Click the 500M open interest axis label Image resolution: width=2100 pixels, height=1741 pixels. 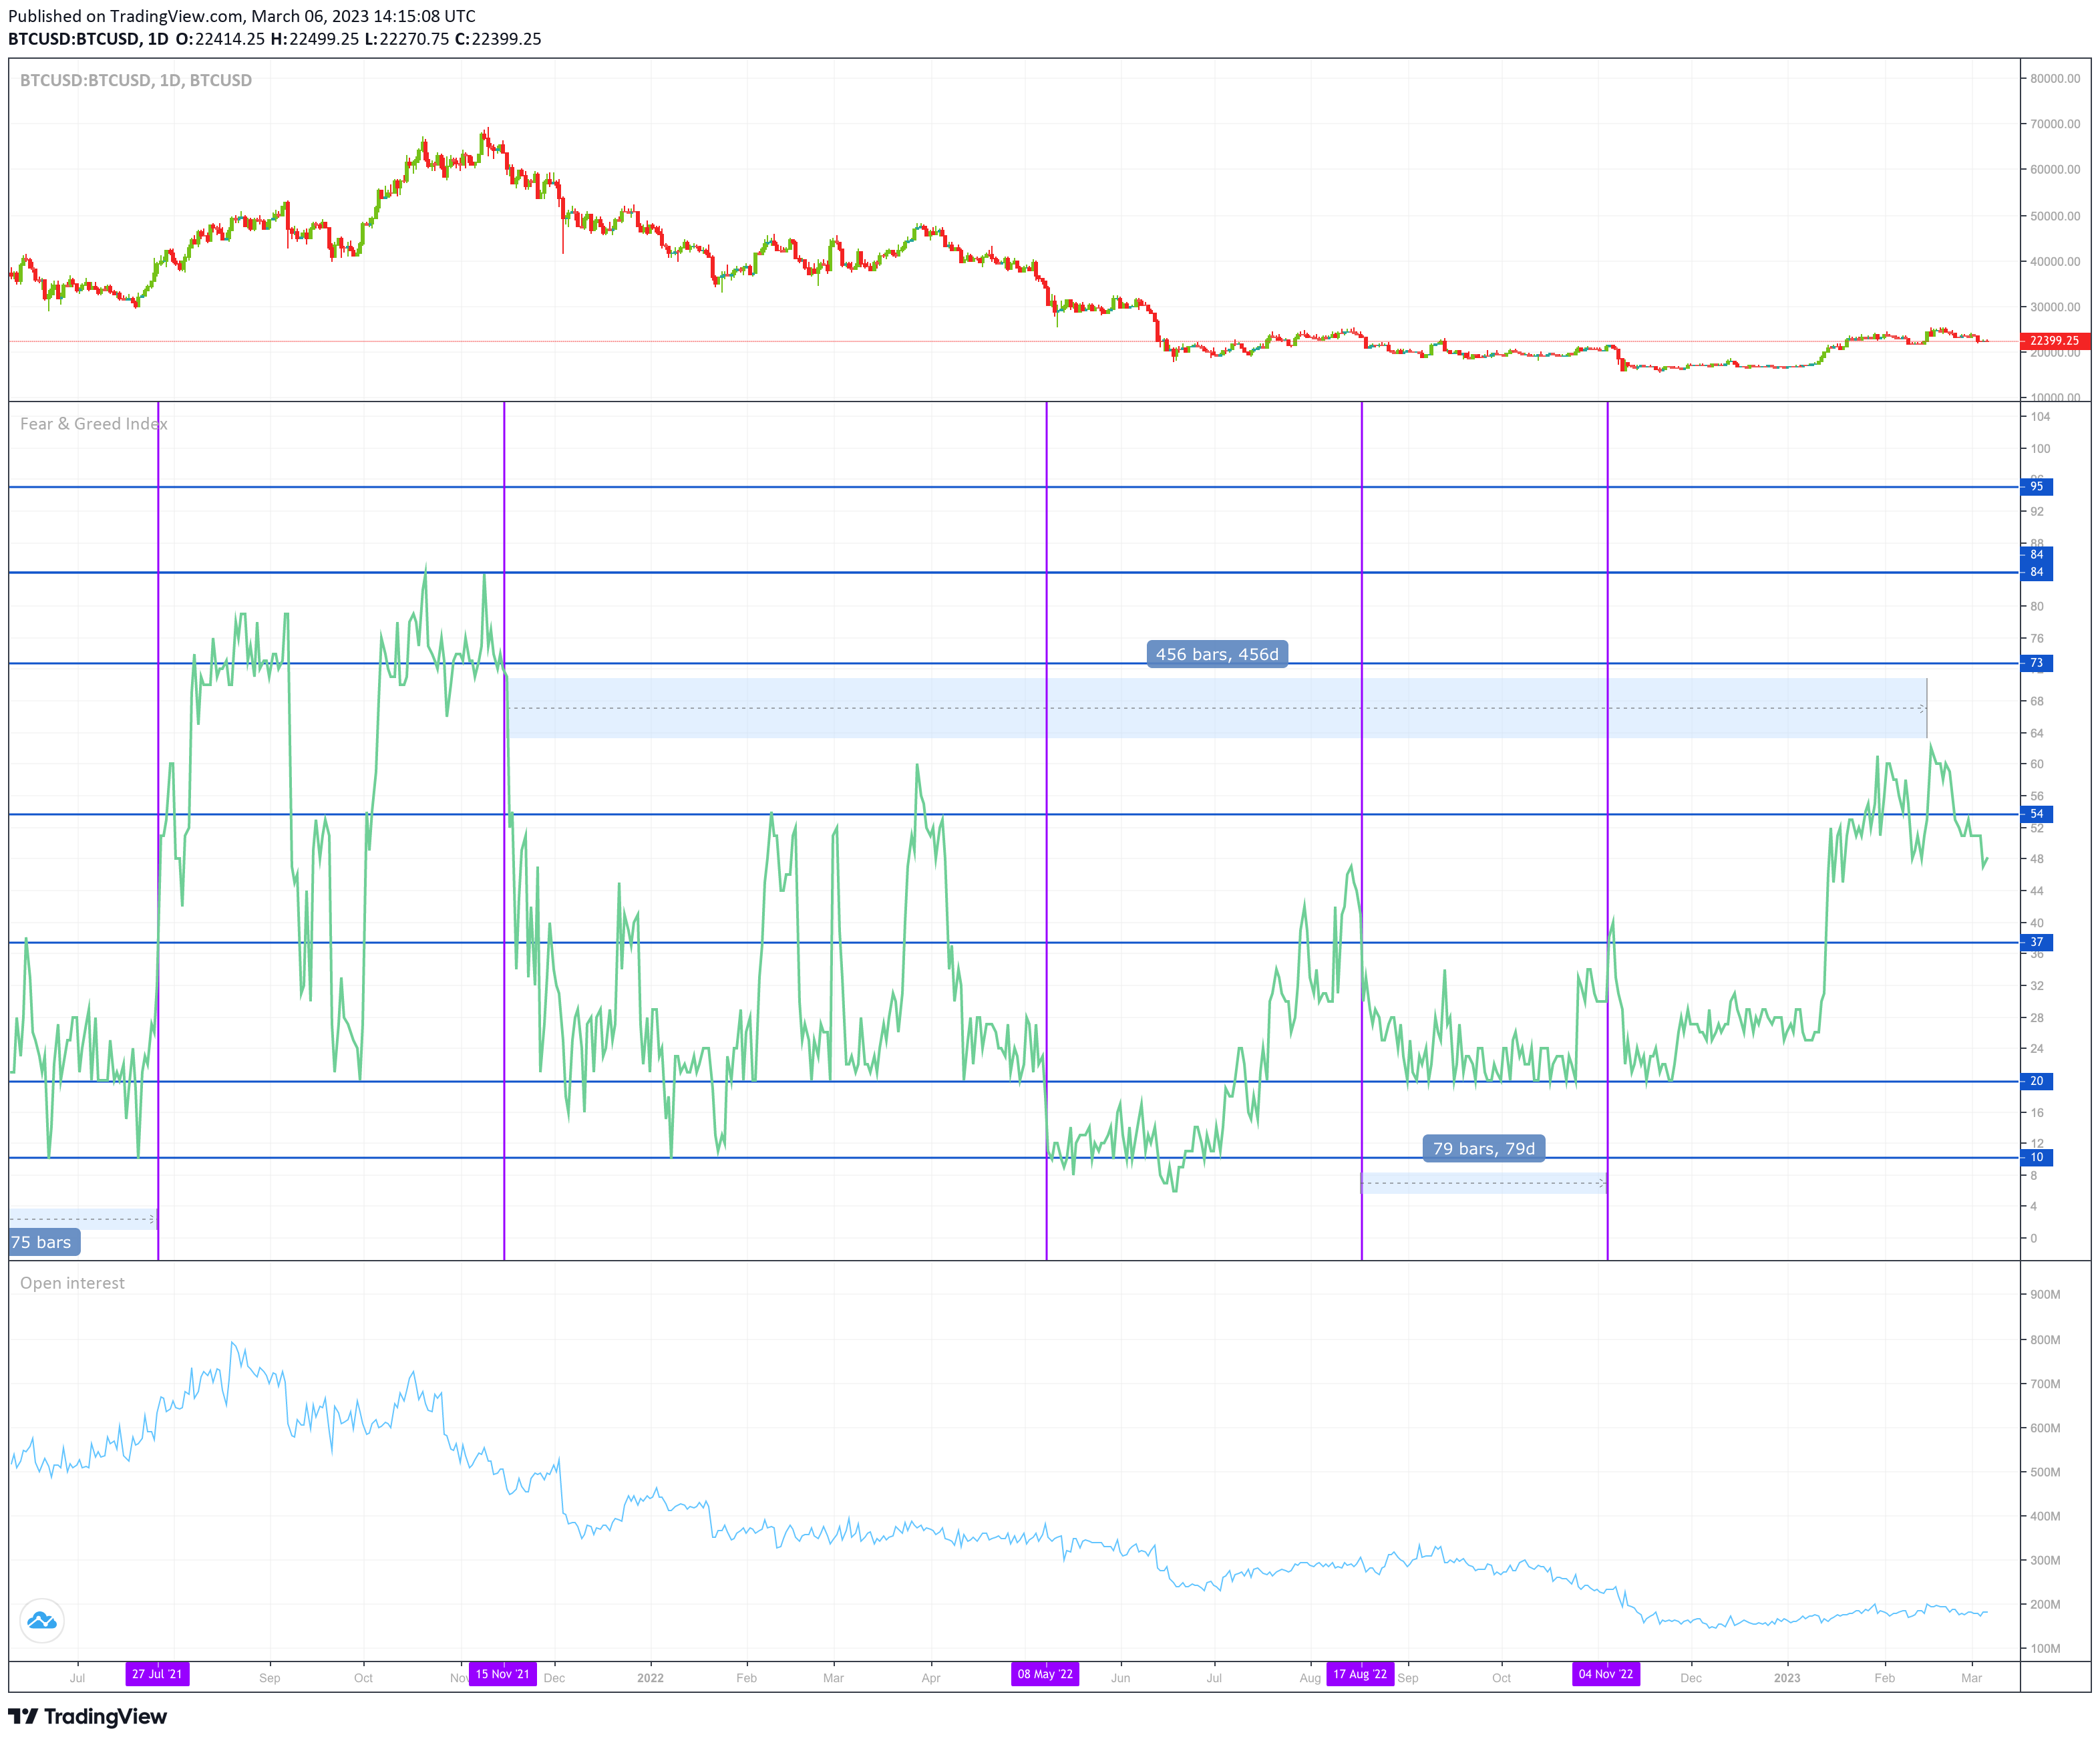pos(2045,1472)
